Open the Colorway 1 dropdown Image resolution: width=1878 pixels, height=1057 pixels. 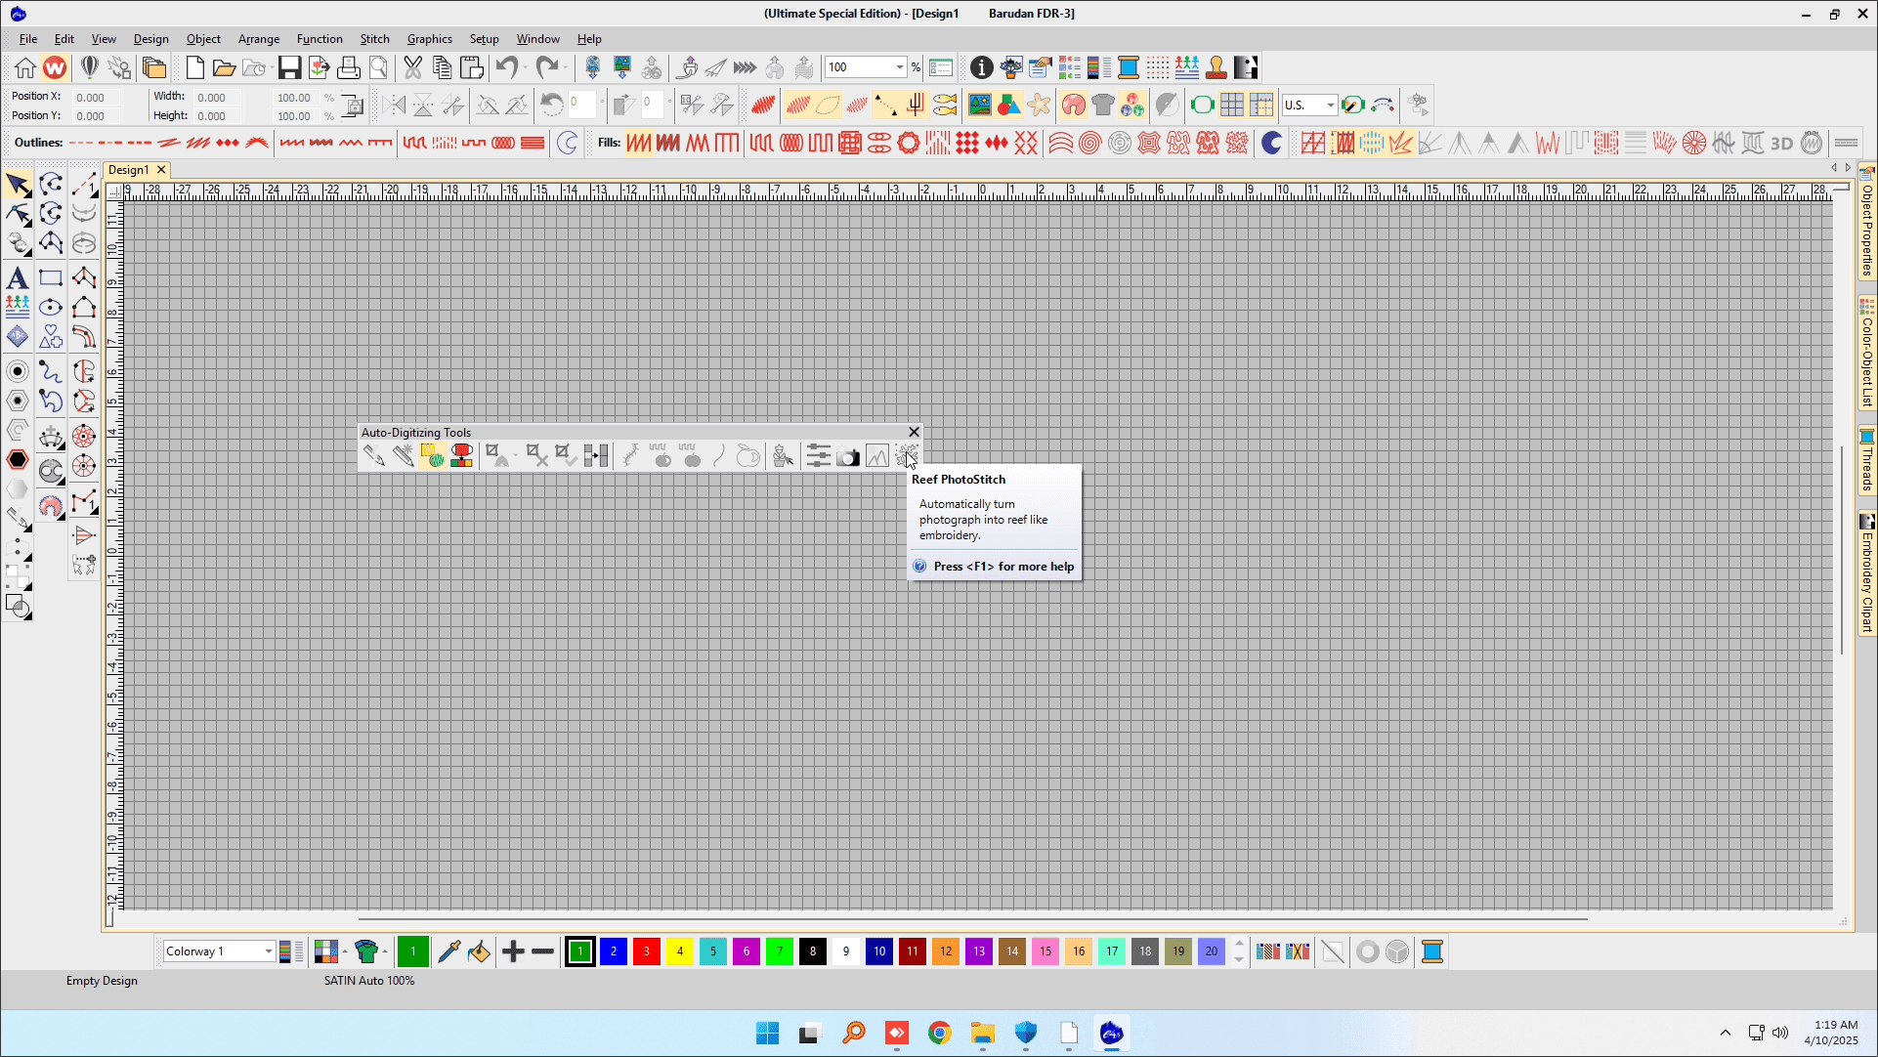(x=268, y=951)
